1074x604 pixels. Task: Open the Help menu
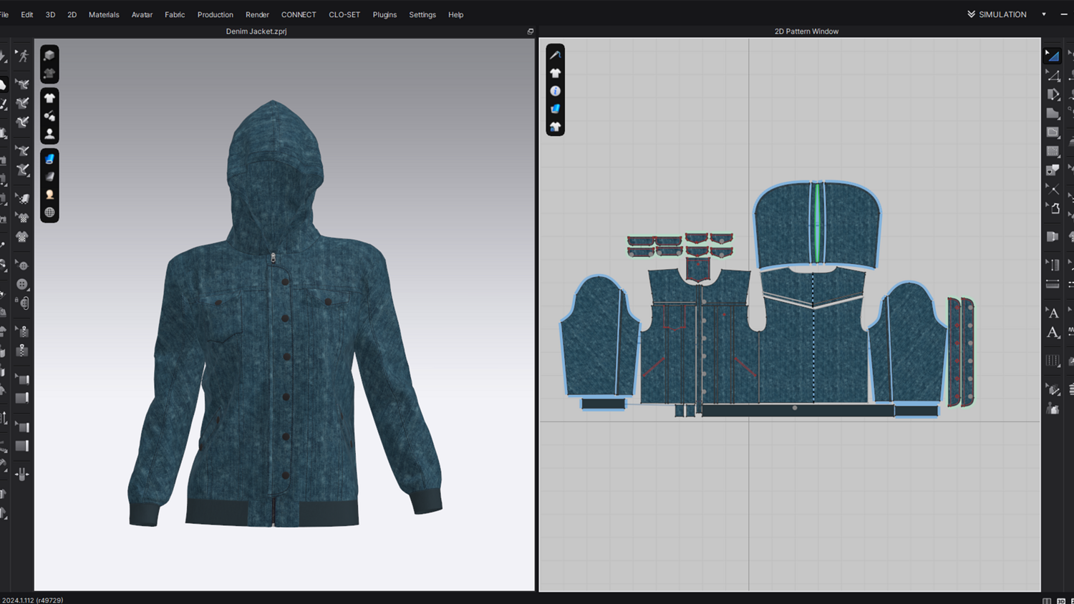pos(456,14)
